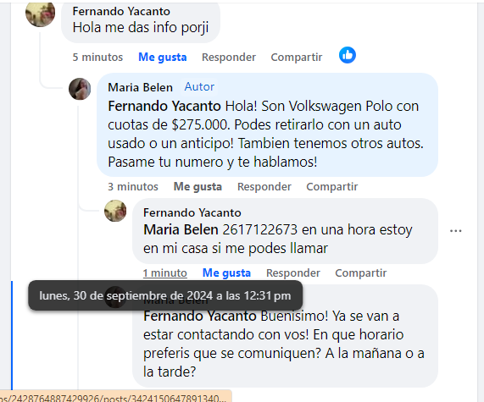The width and height of the screenshot is (484, 402).
Task: Toggle Me gusta on Maria Belen's 3 minutos reply
Action: coord(197,186)
